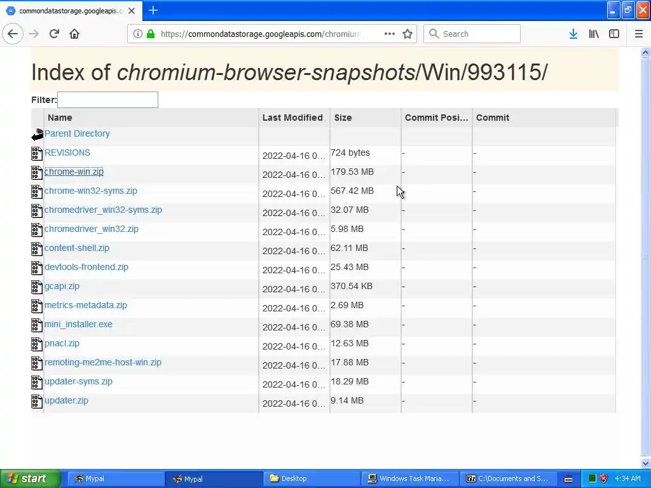
Task: Click the red shield tray icon
Action: [604, 478]
